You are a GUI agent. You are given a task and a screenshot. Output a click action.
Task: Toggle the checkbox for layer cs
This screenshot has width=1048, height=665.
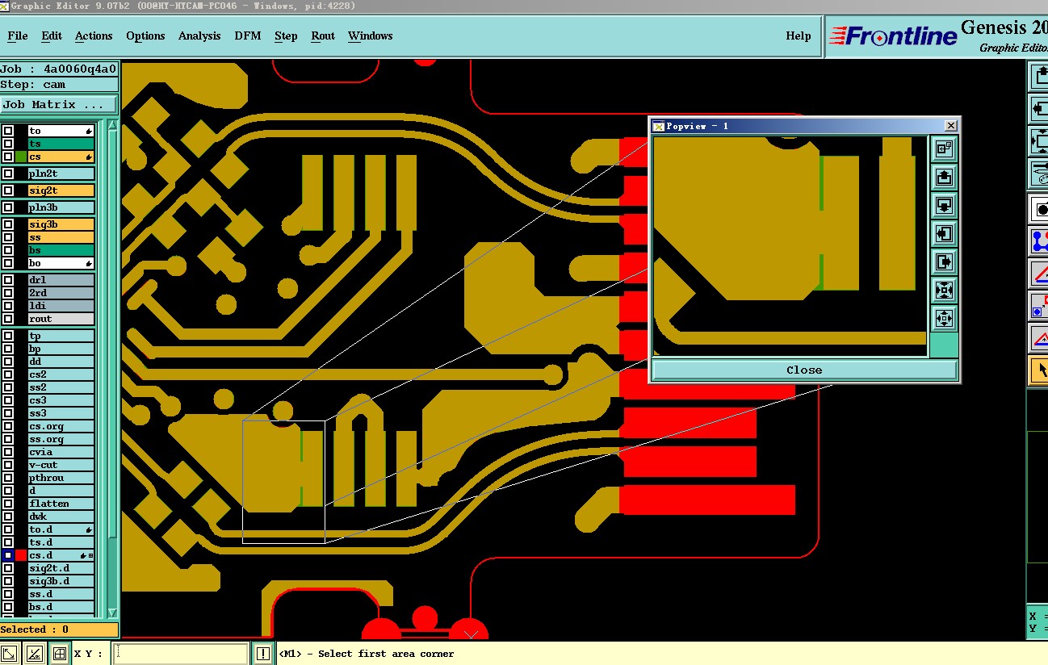(x=8, y=157)
